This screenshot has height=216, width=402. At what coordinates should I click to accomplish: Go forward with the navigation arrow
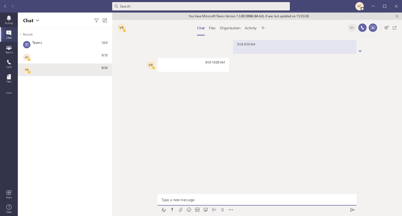click(x=13, y=6)
